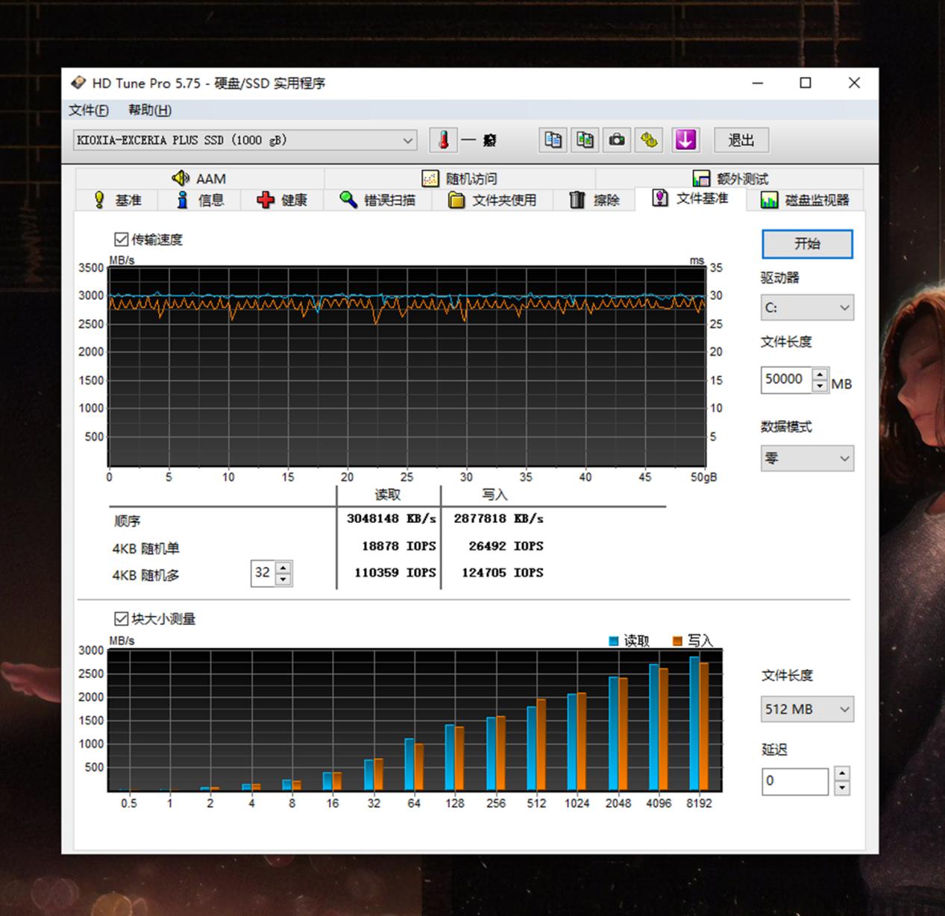
Task: Click the copy text results to clipboard icon
Action: [x=553, y=140]
